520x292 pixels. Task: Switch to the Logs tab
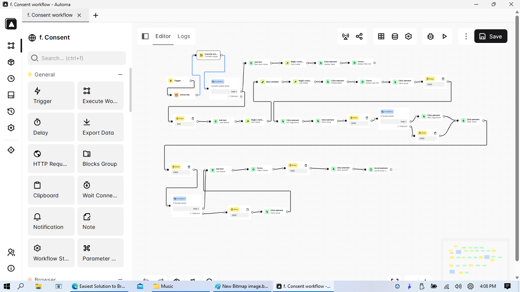click(x=183, y=36)
